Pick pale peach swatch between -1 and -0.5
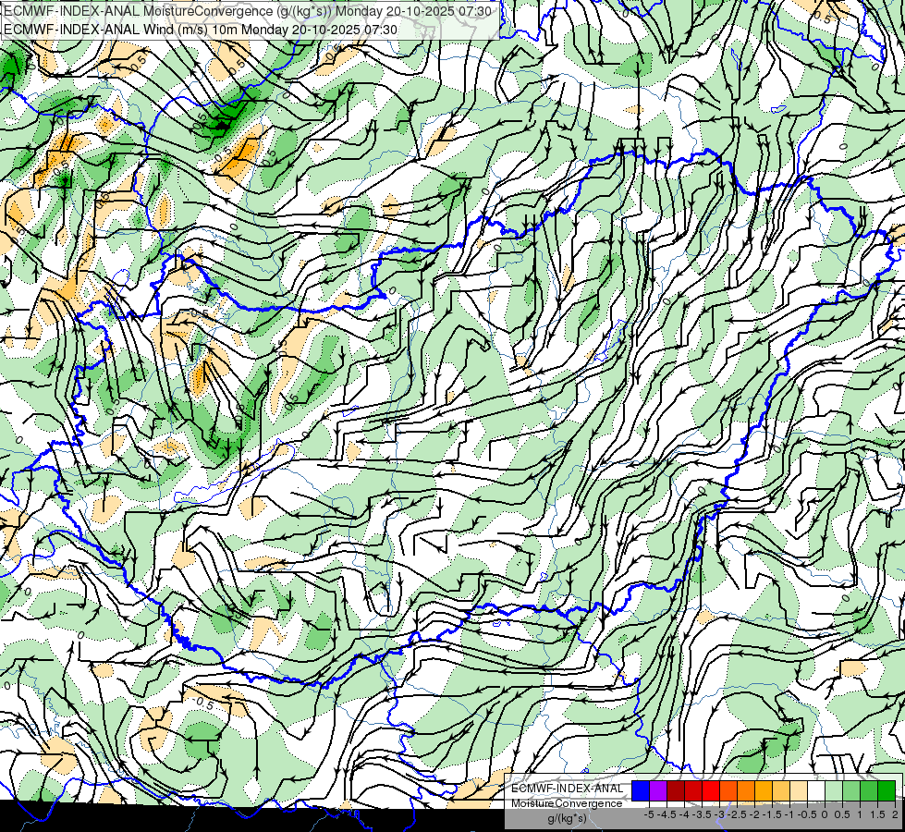This screenshot has width=905, height=832. (x=799, y=790)
